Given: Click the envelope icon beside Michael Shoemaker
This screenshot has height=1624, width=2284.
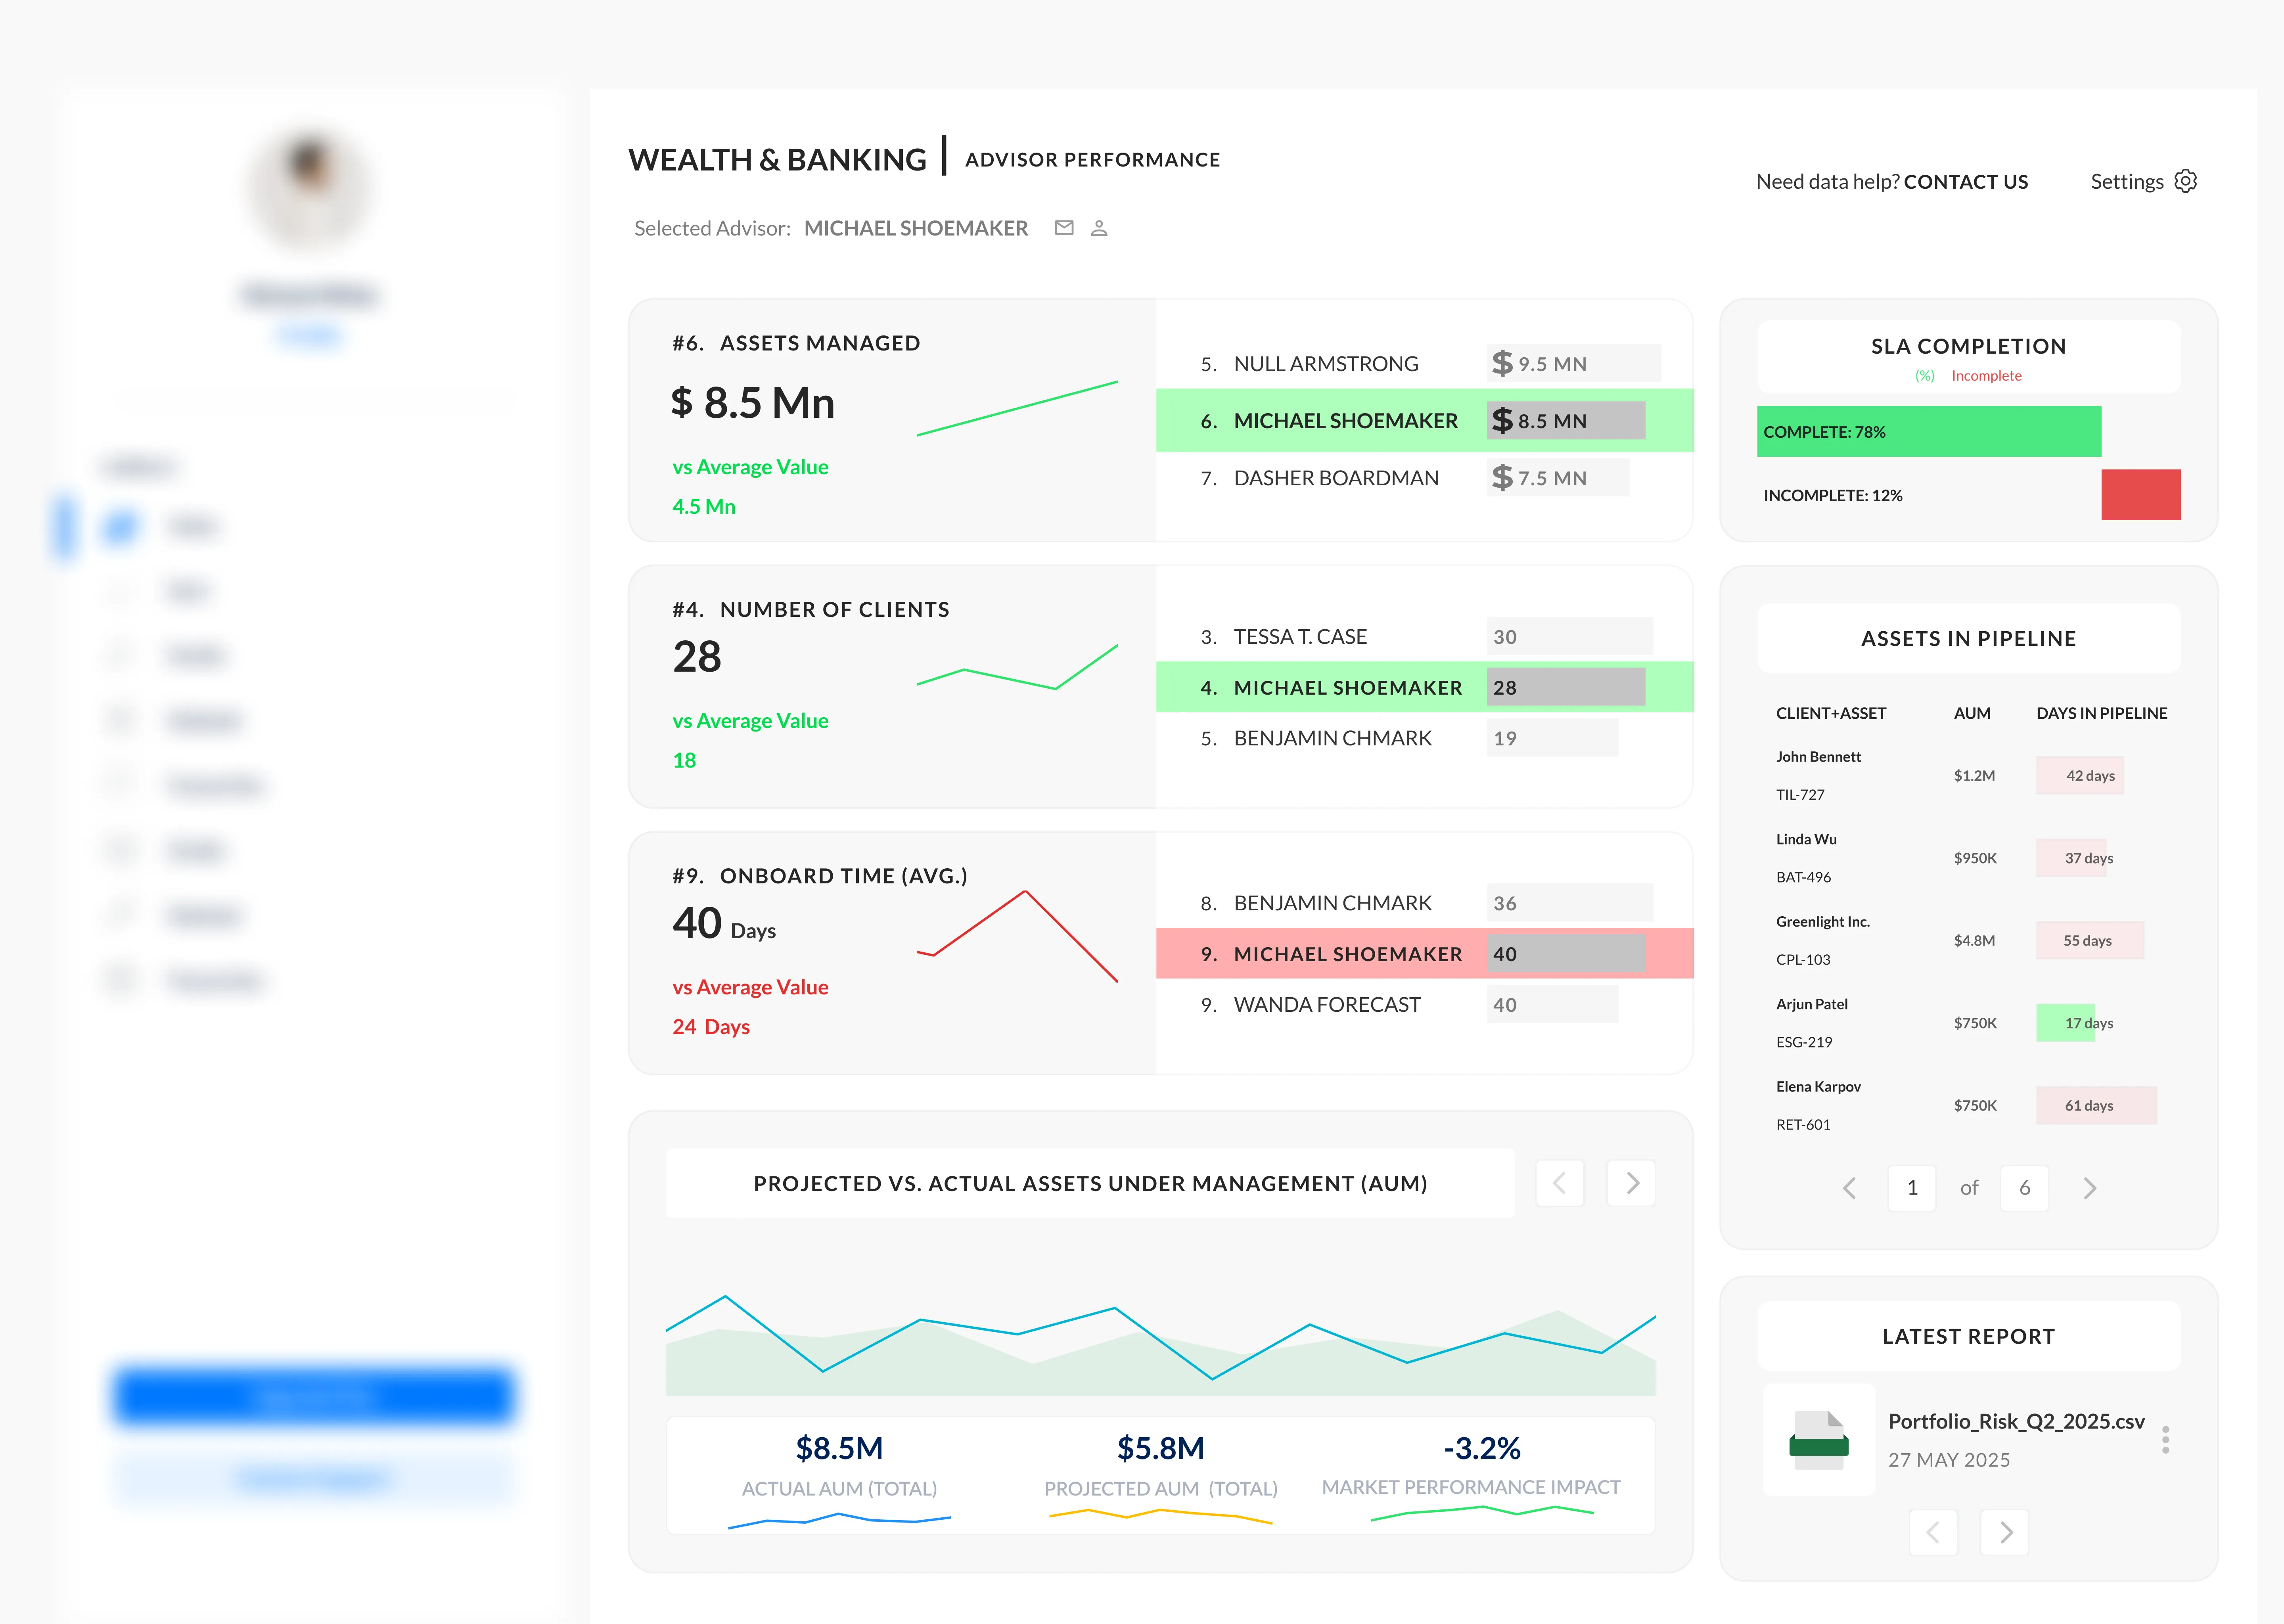Looking at the screenshot, I should 1064,228.
